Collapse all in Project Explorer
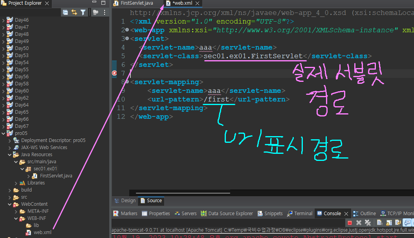The image size is (414, 238). [66, 12]
